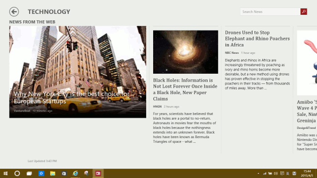Open Action Center notifications icon

pyautogui.click(x=282, y=174)
